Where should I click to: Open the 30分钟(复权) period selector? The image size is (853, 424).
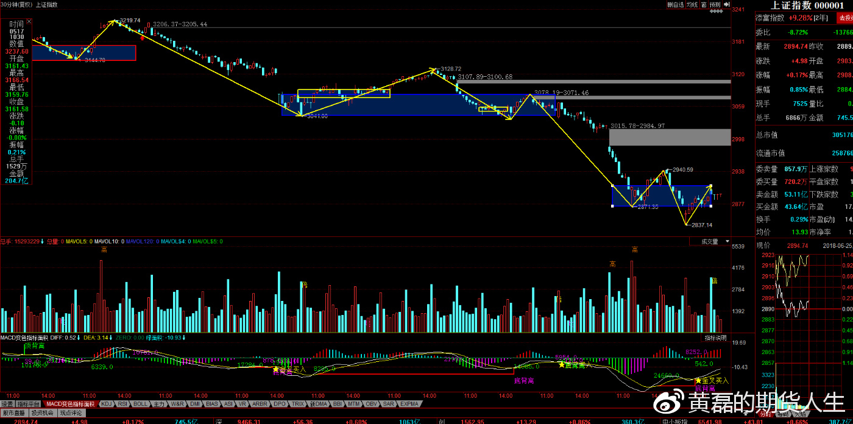[x=16, y=4]
